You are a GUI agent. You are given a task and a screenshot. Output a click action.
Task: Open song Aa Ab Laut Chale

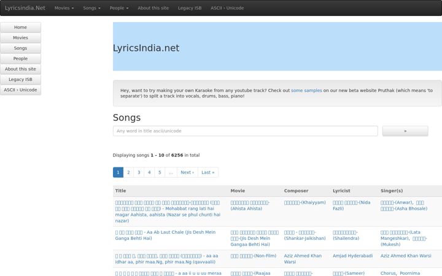point(165,235)
